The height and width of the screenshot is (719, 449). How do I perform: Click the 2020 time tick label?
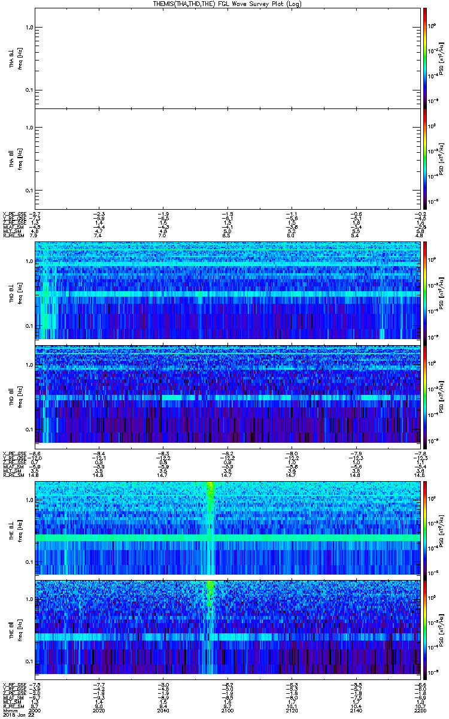click(x=100, y=709)
